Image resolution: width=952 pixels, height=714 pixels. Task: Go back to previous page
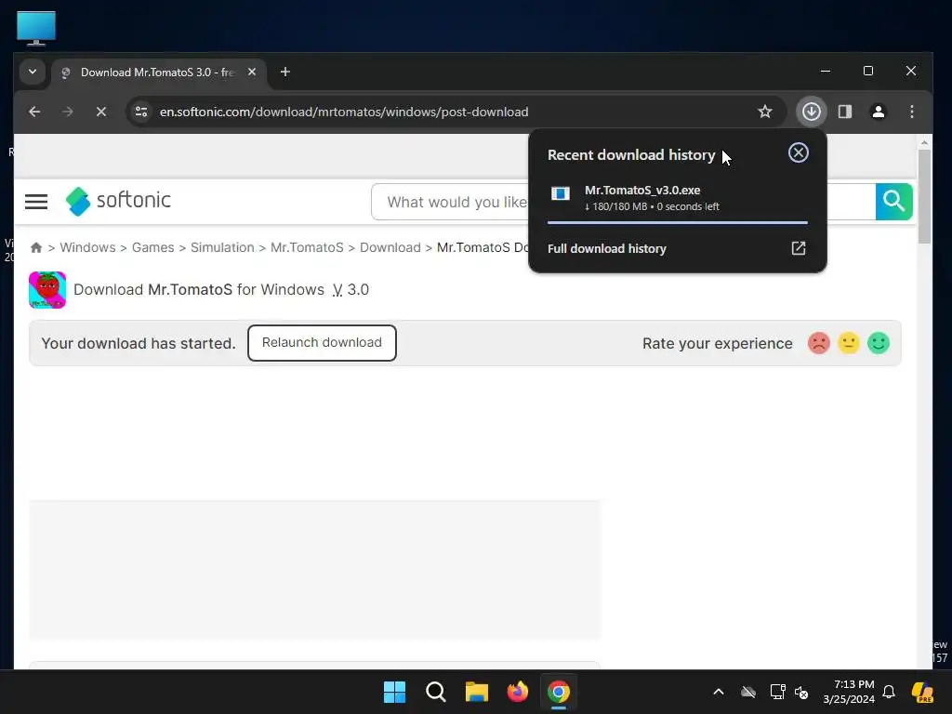[x=34, y=112]
